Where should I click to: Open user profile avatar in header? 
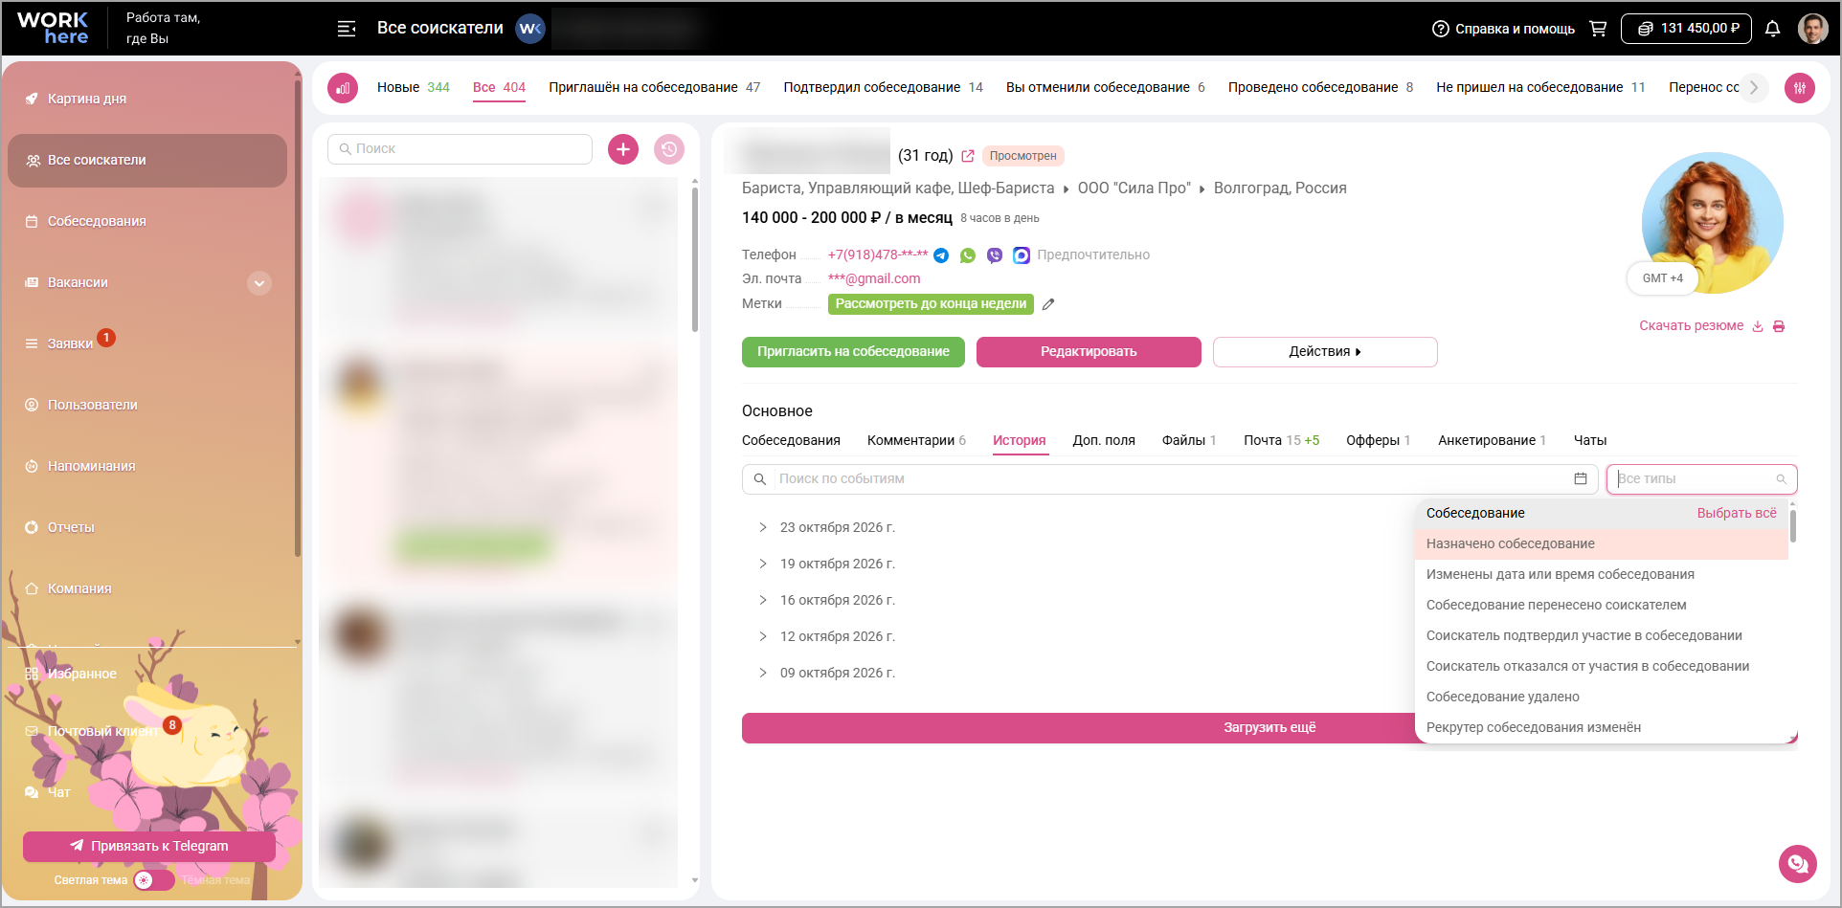(x=1812, y=29)
